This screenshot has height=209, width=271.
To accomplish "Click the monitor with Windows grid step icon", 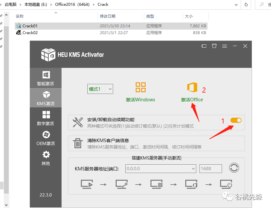I will [156, 184].
